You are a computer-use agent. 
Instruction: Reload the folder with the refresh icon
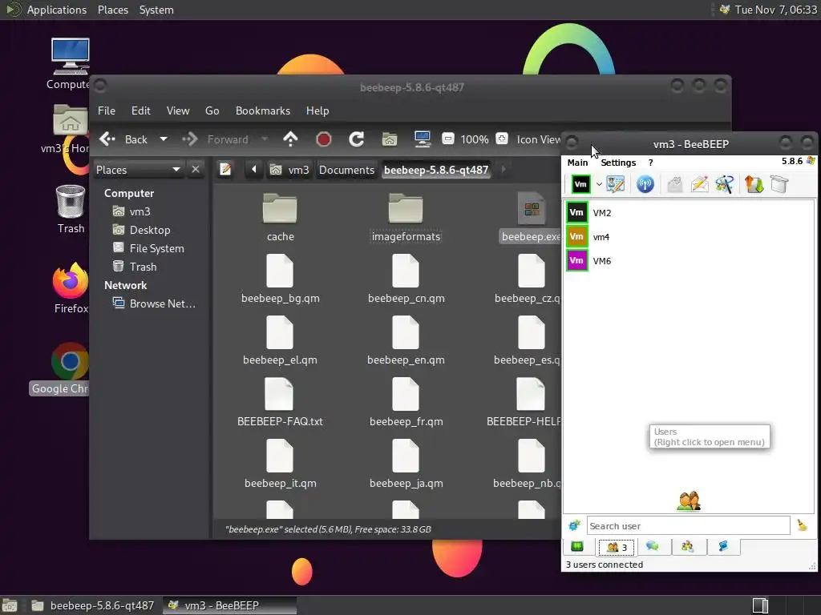click(x=357, y=139)
